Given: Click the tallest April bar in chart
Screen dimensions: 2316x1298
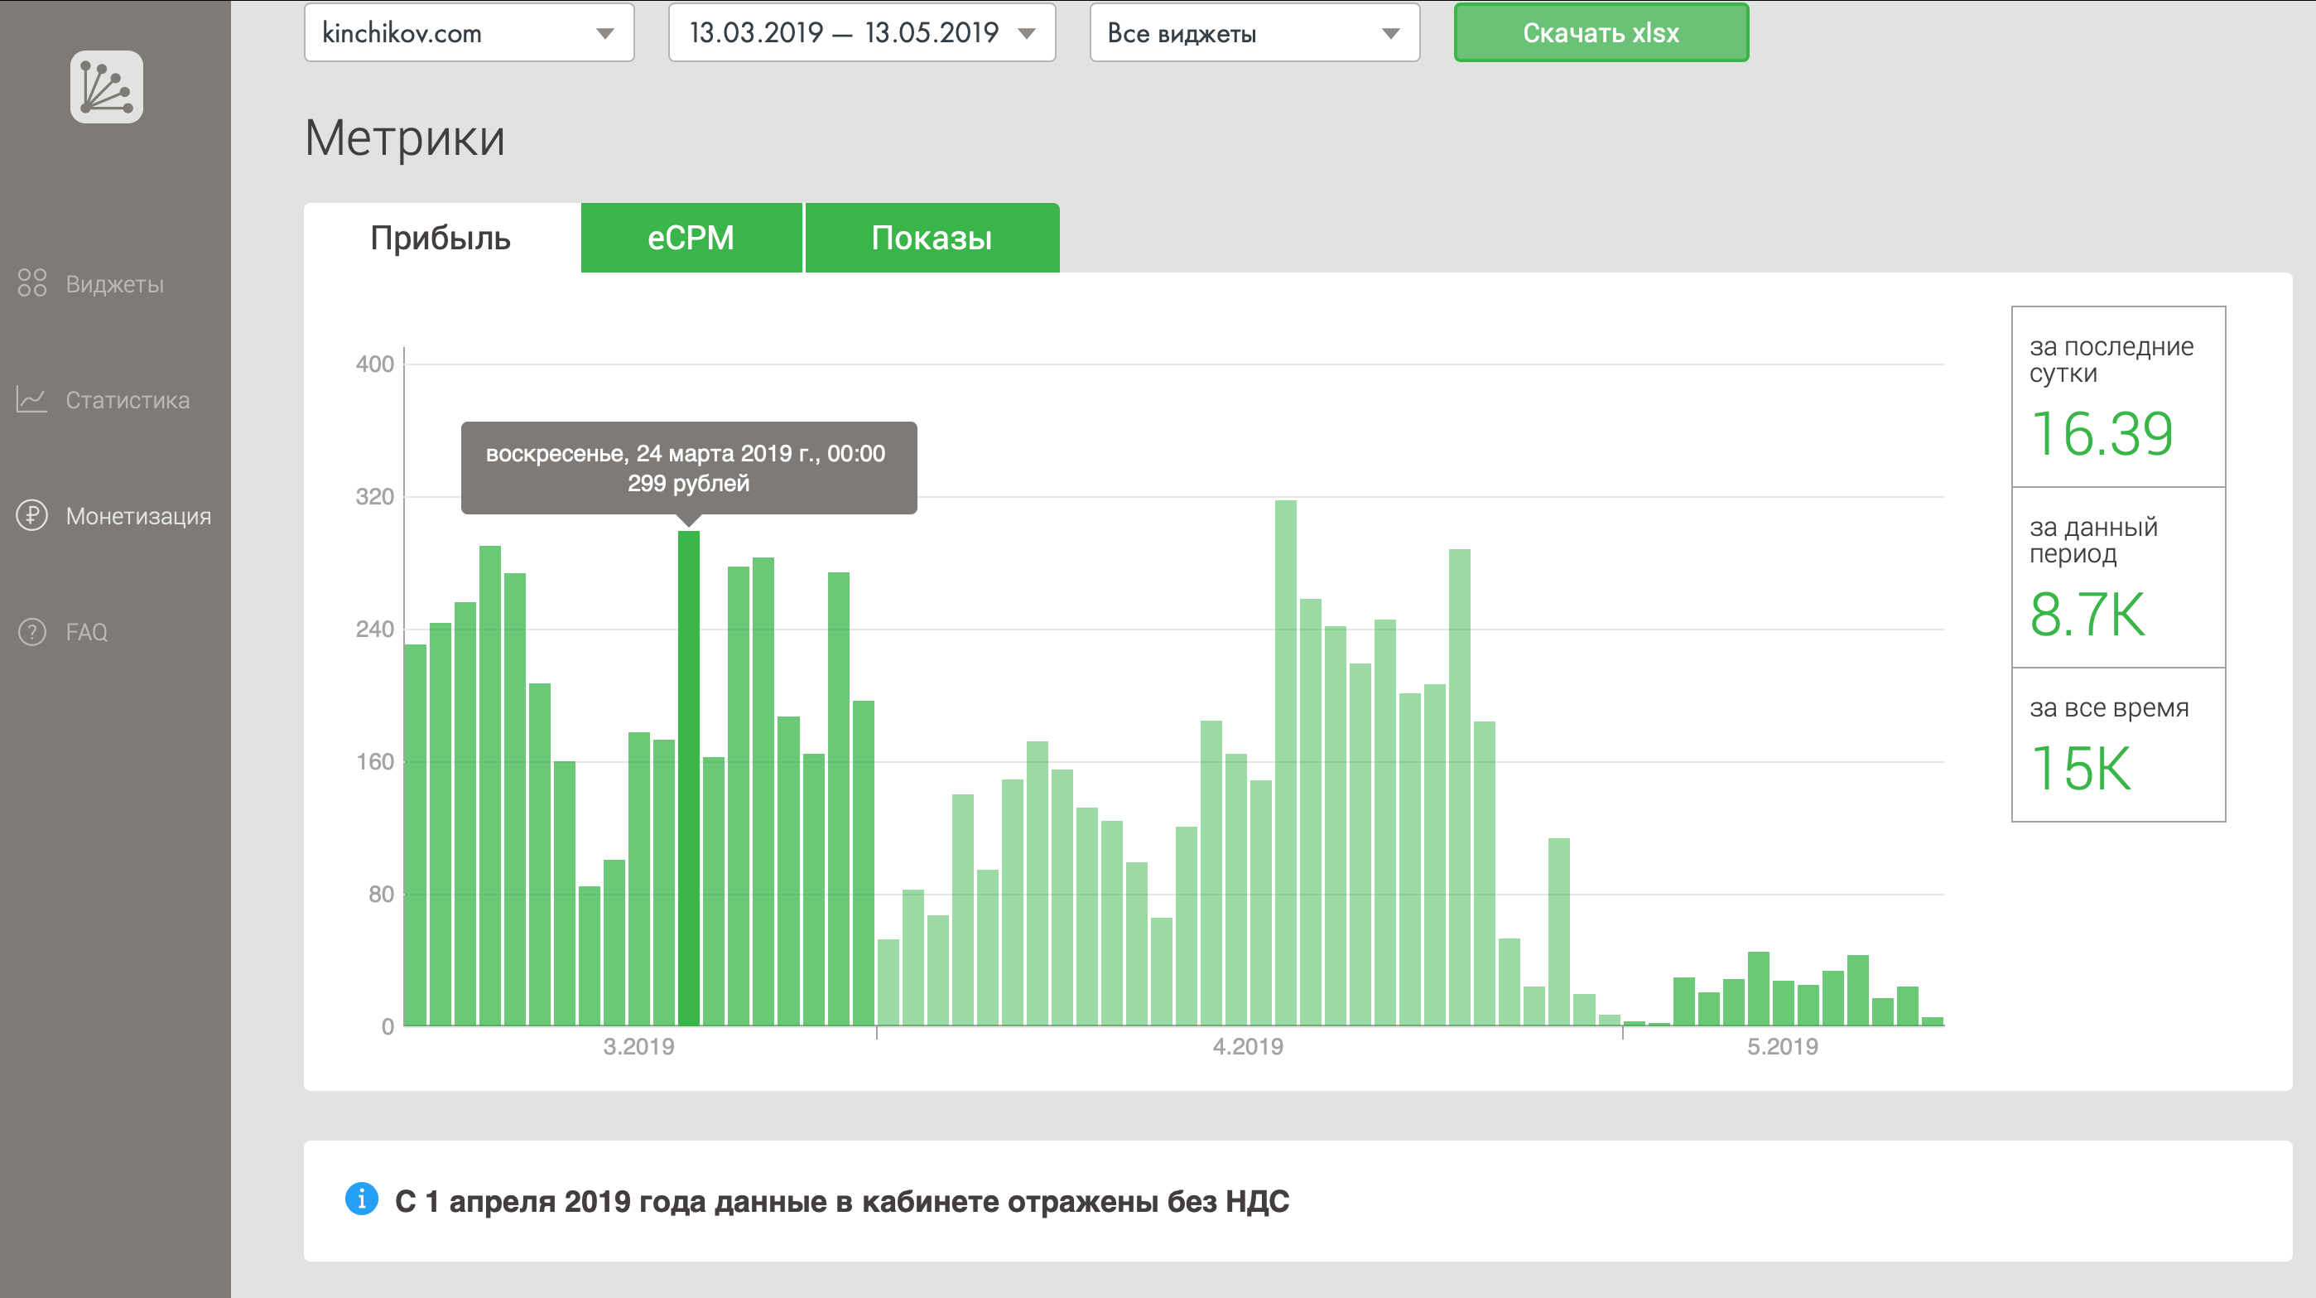Looking at the screenshot, I should tap(1285, 763).
